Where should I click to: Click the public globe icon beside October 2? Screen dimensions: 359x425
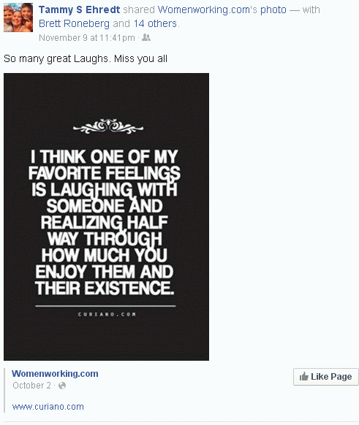coord(62,386)
